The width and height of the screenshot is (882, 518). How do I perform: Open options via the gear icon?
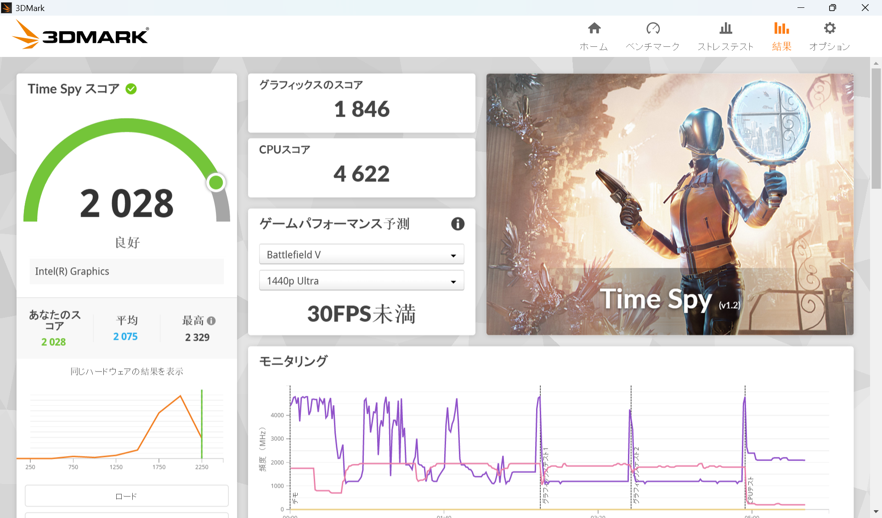(829, 28)
